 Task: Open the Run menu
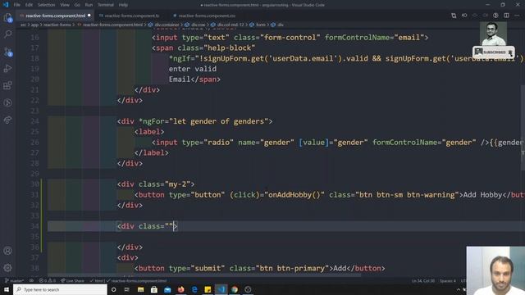tap(89, 5)
